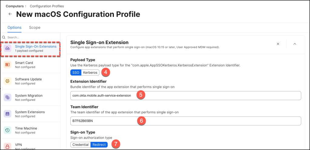Click the Software Update gear icon
Image resolution: width=310 pixels, height=150 pixels.
coord(8,81)
